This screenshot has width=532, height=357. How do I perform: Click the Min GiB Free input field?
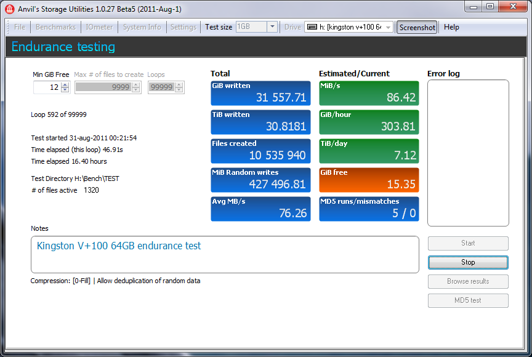pos(47,87)
